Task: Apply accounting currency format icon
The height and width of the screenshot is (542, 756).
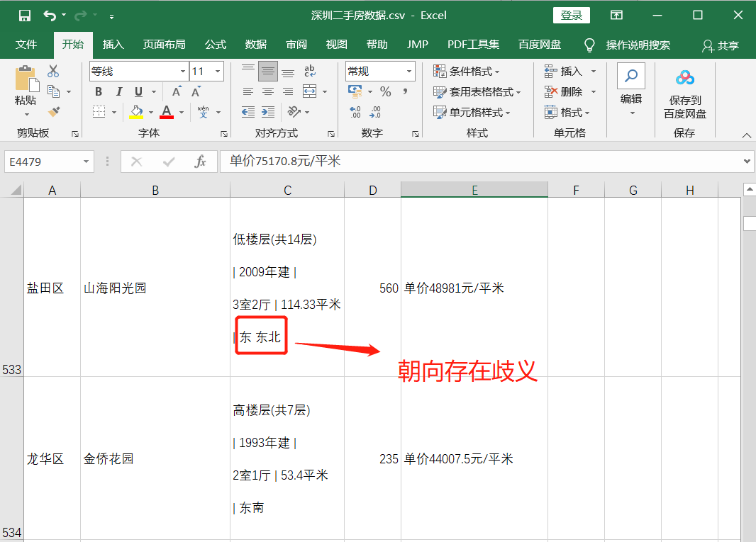Action: [355, 91]
